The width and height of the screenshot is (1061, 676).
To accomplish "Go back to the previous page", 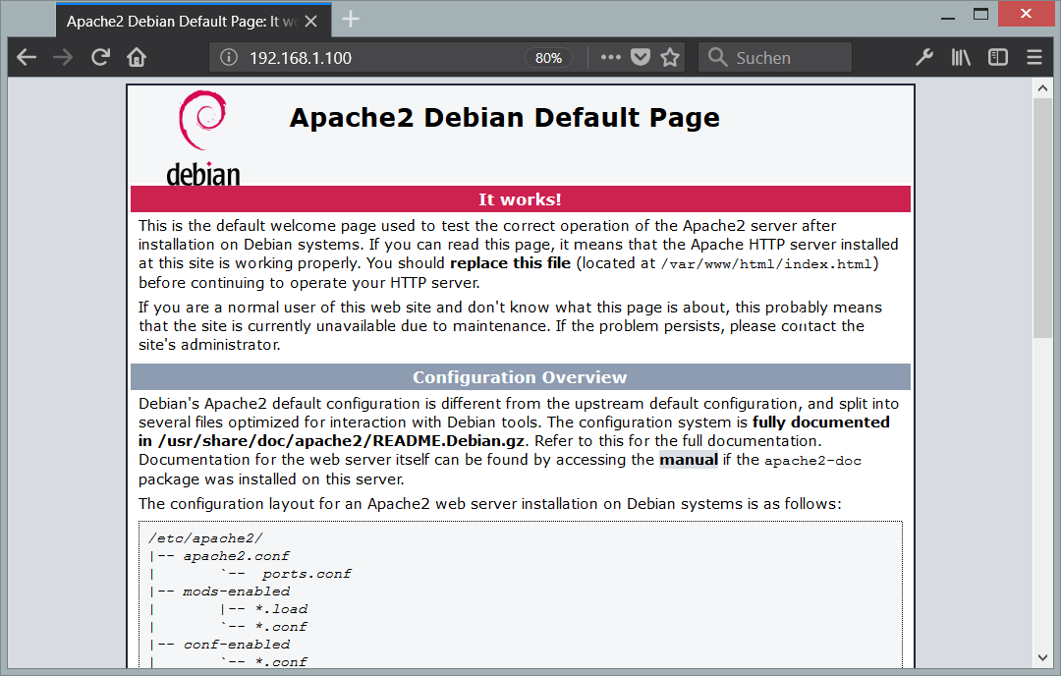I will 27,58.
